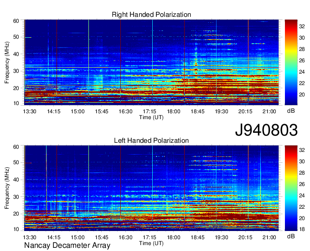Click the '13:30' time tick of upper plot
The height and width of the screenshot is (251, 310).
(30, 111)
